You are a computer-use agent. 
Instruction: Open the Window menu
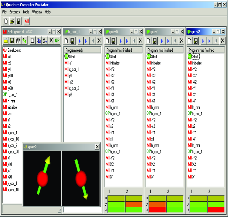coord(37,12)
